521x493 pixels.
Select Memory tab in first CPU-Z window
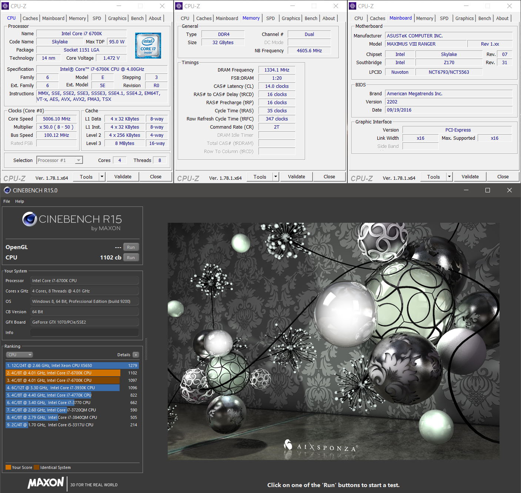click(x=77, y=18)
